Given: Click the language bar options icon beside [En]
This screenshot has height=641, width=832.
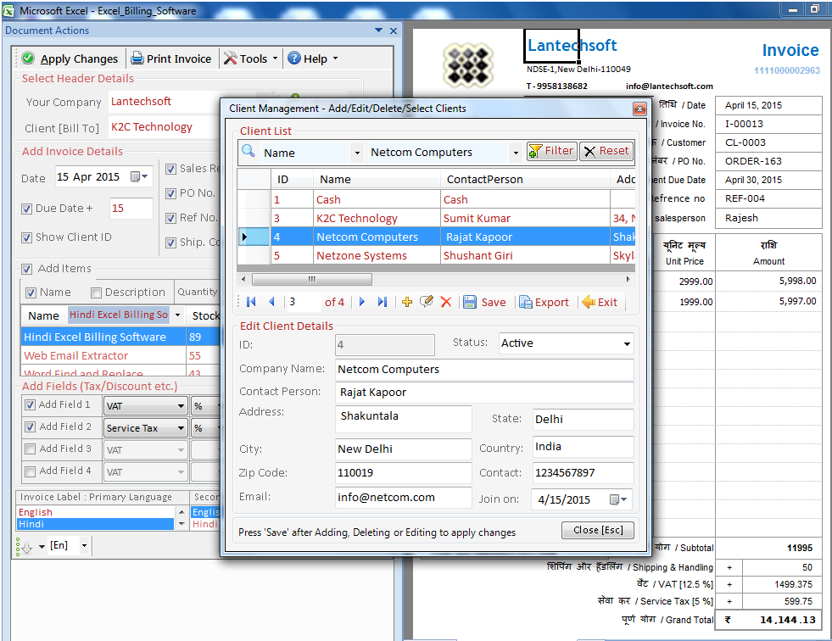Looking at the screenshot, I should click(x=25, y=547).
